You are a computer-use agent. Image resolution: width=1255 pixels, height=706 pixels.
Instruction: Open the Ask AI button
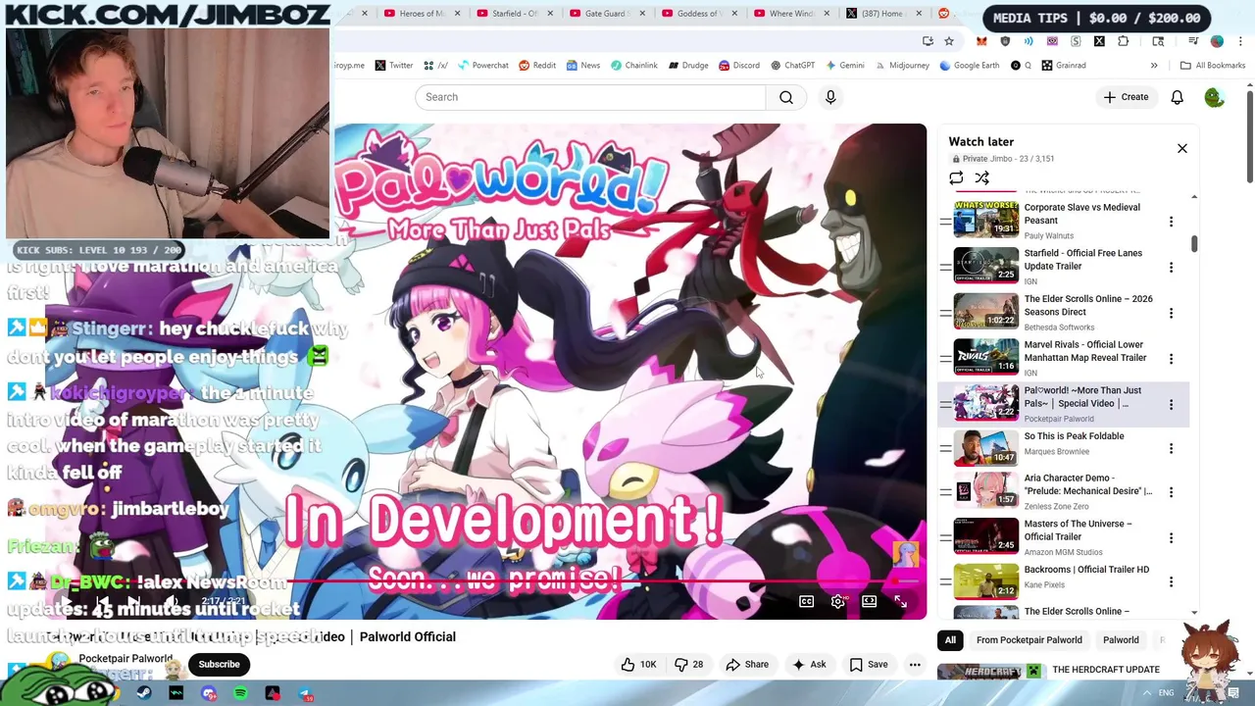[809, 664]
